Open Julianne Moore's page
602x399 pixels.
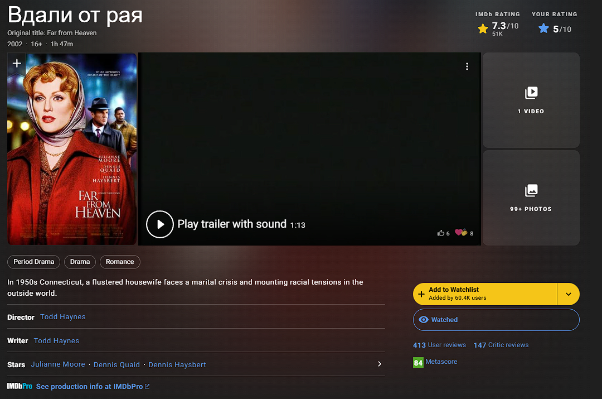pyautogui.click(x=58, y=364)
